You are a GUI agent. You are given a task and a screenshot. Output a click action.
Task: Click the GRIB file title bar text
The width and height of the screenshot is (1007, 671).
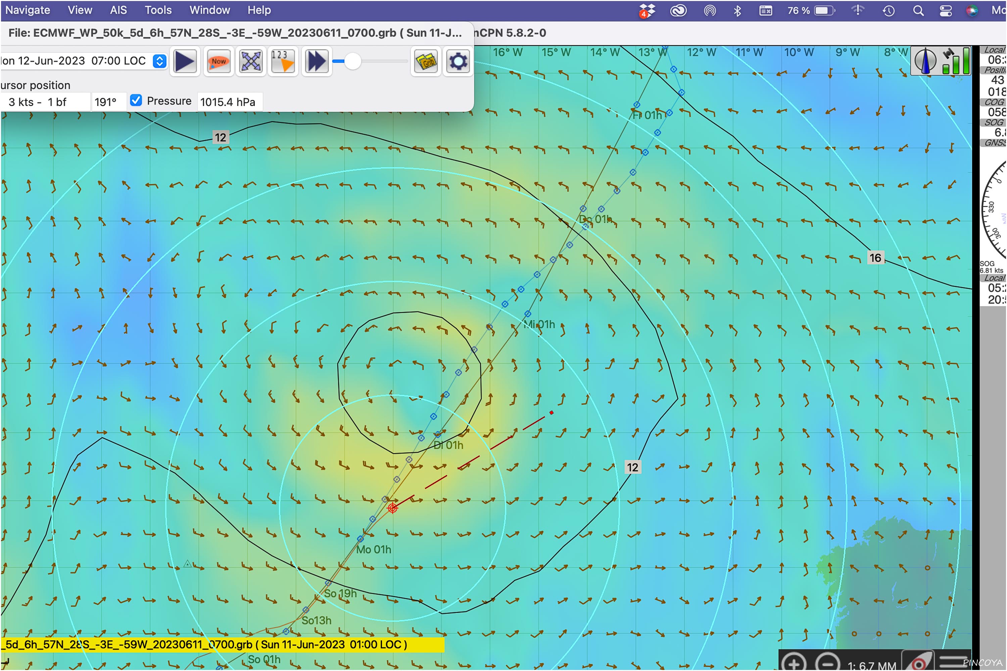pos(235,33)
